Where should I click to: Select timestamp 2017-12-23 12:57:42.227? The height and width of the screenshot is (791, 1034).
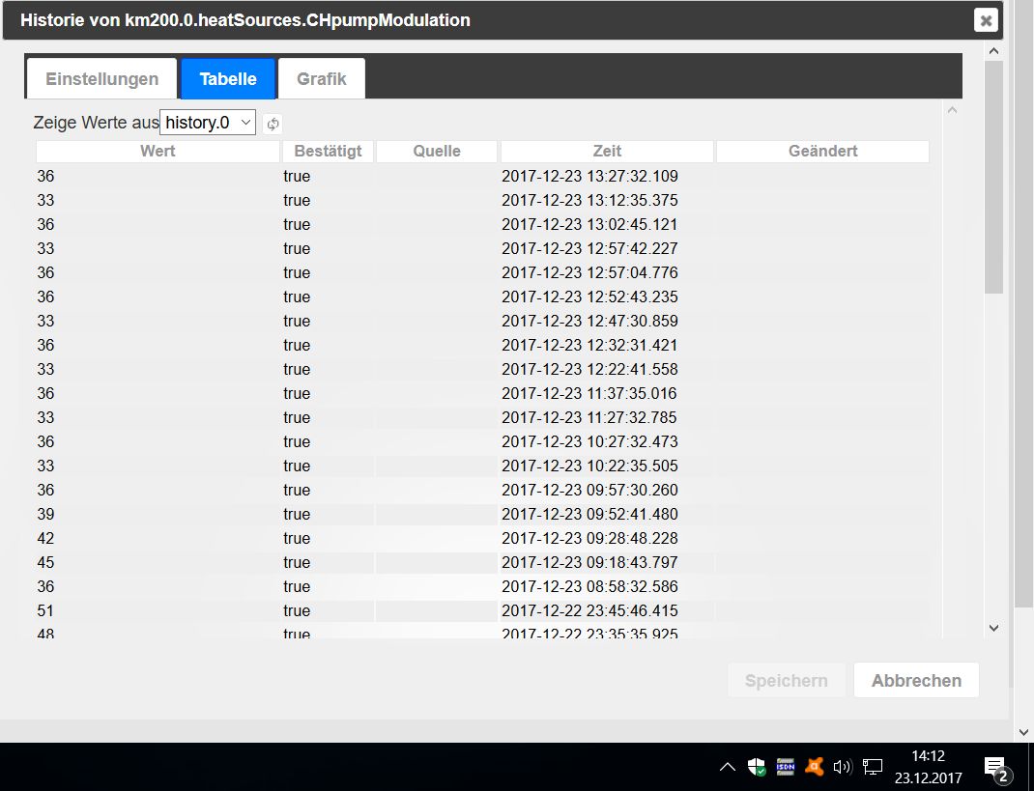[x=589, y=248]
